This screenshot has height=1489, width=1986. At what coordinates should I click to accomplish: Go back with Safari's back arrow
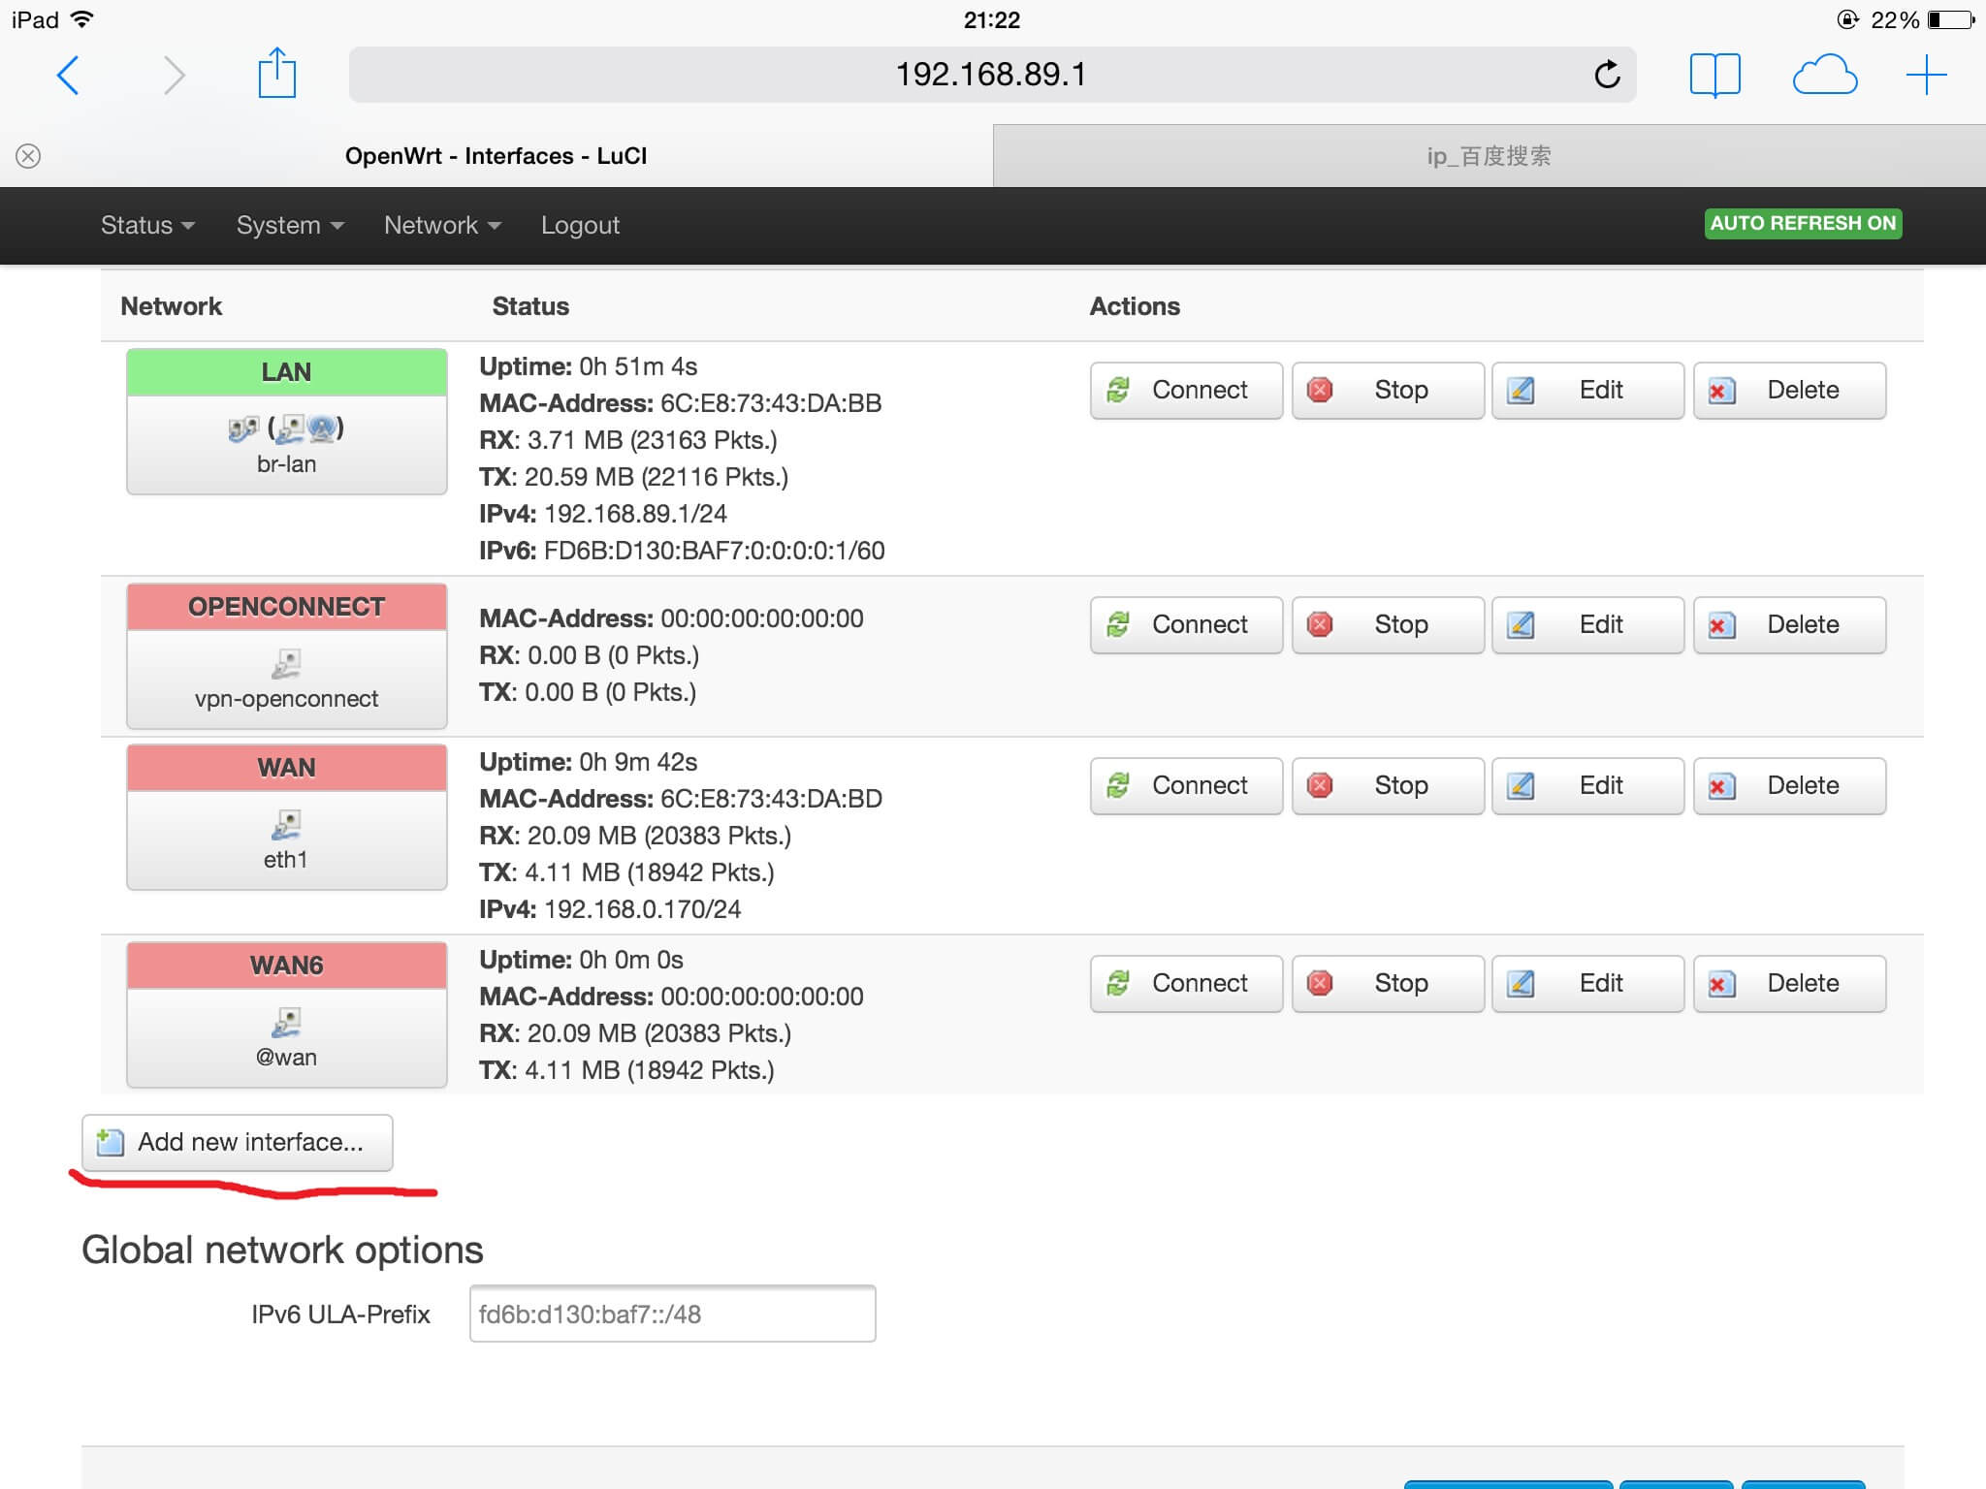point(68,75)
